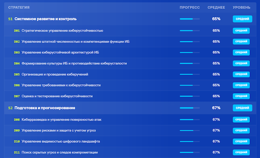
Task: Click the СРЕДНИЙ badge for S2
Action: (x=242, y=108)
